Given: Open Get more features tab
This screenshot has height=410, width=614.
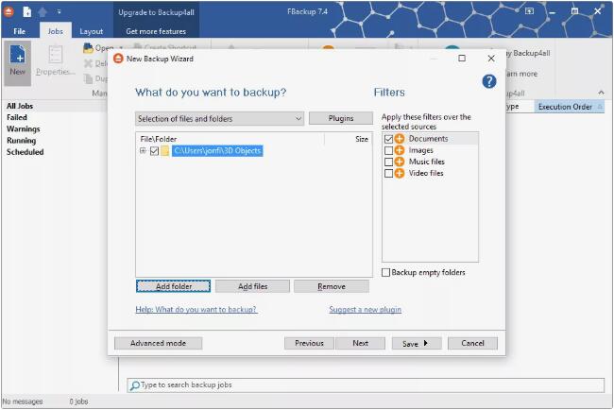Looking at the screenshot, I should pyautogui.click(x=156, y=31).
